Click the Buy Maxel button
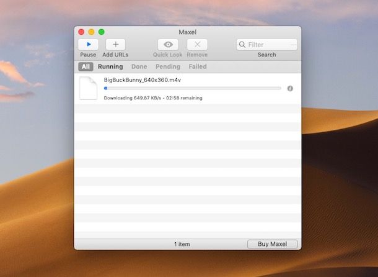 (273, 244)
